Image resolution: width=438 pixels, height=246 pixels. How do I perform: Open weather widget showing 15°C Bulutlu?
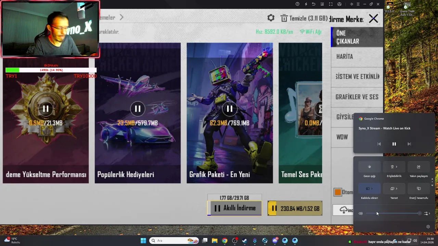[x=12, y=241]
